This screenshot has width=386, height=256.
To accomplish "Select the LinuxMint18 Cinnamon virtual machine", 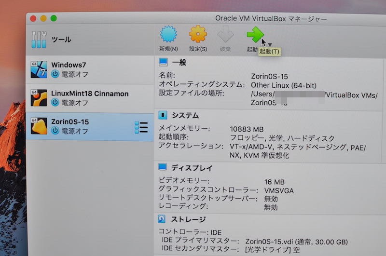I will click(90, 98).
